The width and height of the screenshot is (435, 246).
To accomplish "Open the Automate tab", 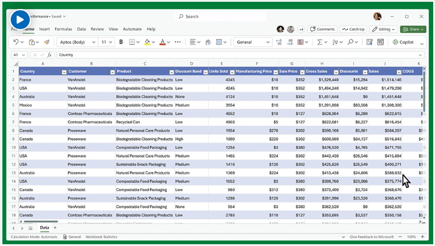I will tap(132, 29).
